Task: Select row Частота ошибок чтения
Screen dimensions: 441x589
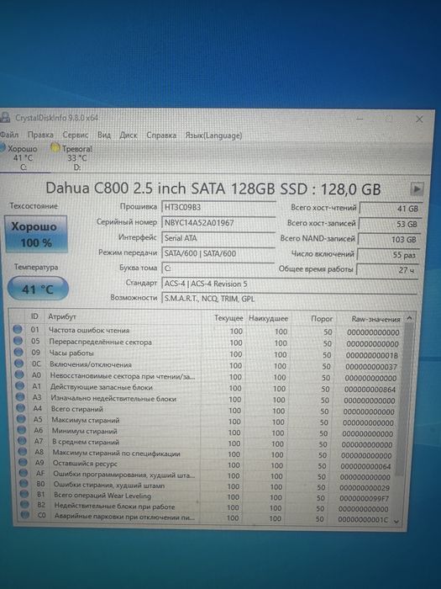Action: coord(207,331)
